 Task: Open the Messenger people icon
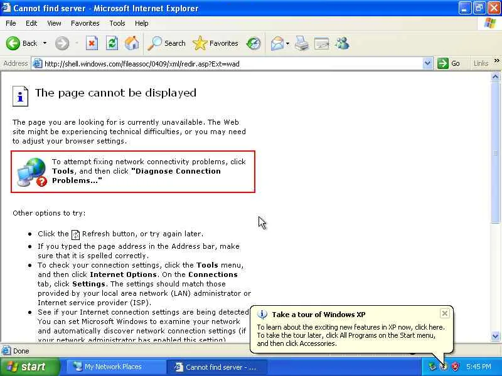click(342, 43)
